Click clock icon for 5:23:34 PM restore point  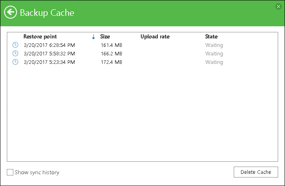click(15, 62)
